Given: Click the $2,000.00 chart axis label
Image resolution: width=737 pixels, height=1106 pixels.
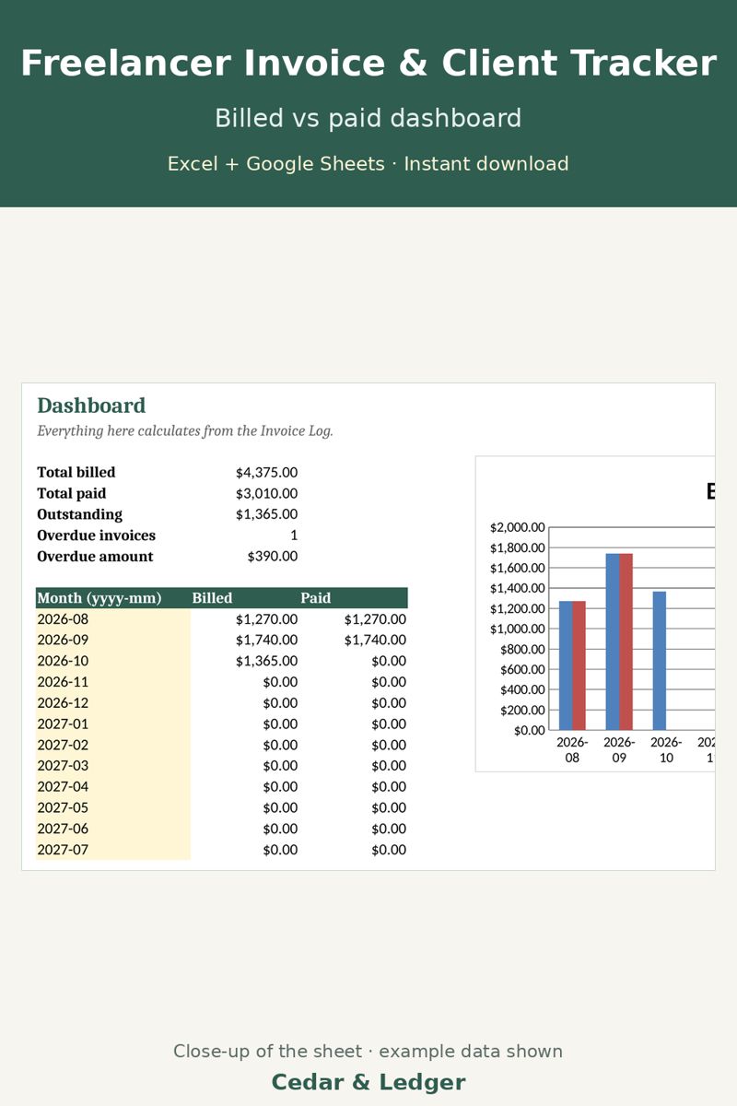Looking at the screenshot, I should coord(518,527).
